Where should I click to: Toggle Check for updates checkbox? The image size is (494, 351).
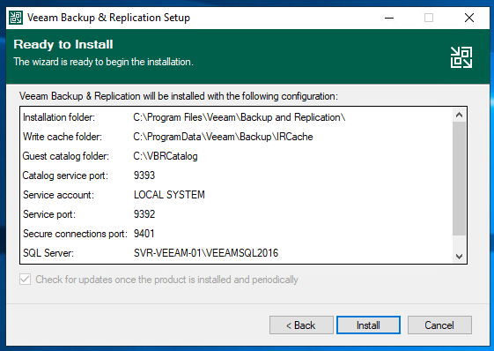click(x=26, y=280)
